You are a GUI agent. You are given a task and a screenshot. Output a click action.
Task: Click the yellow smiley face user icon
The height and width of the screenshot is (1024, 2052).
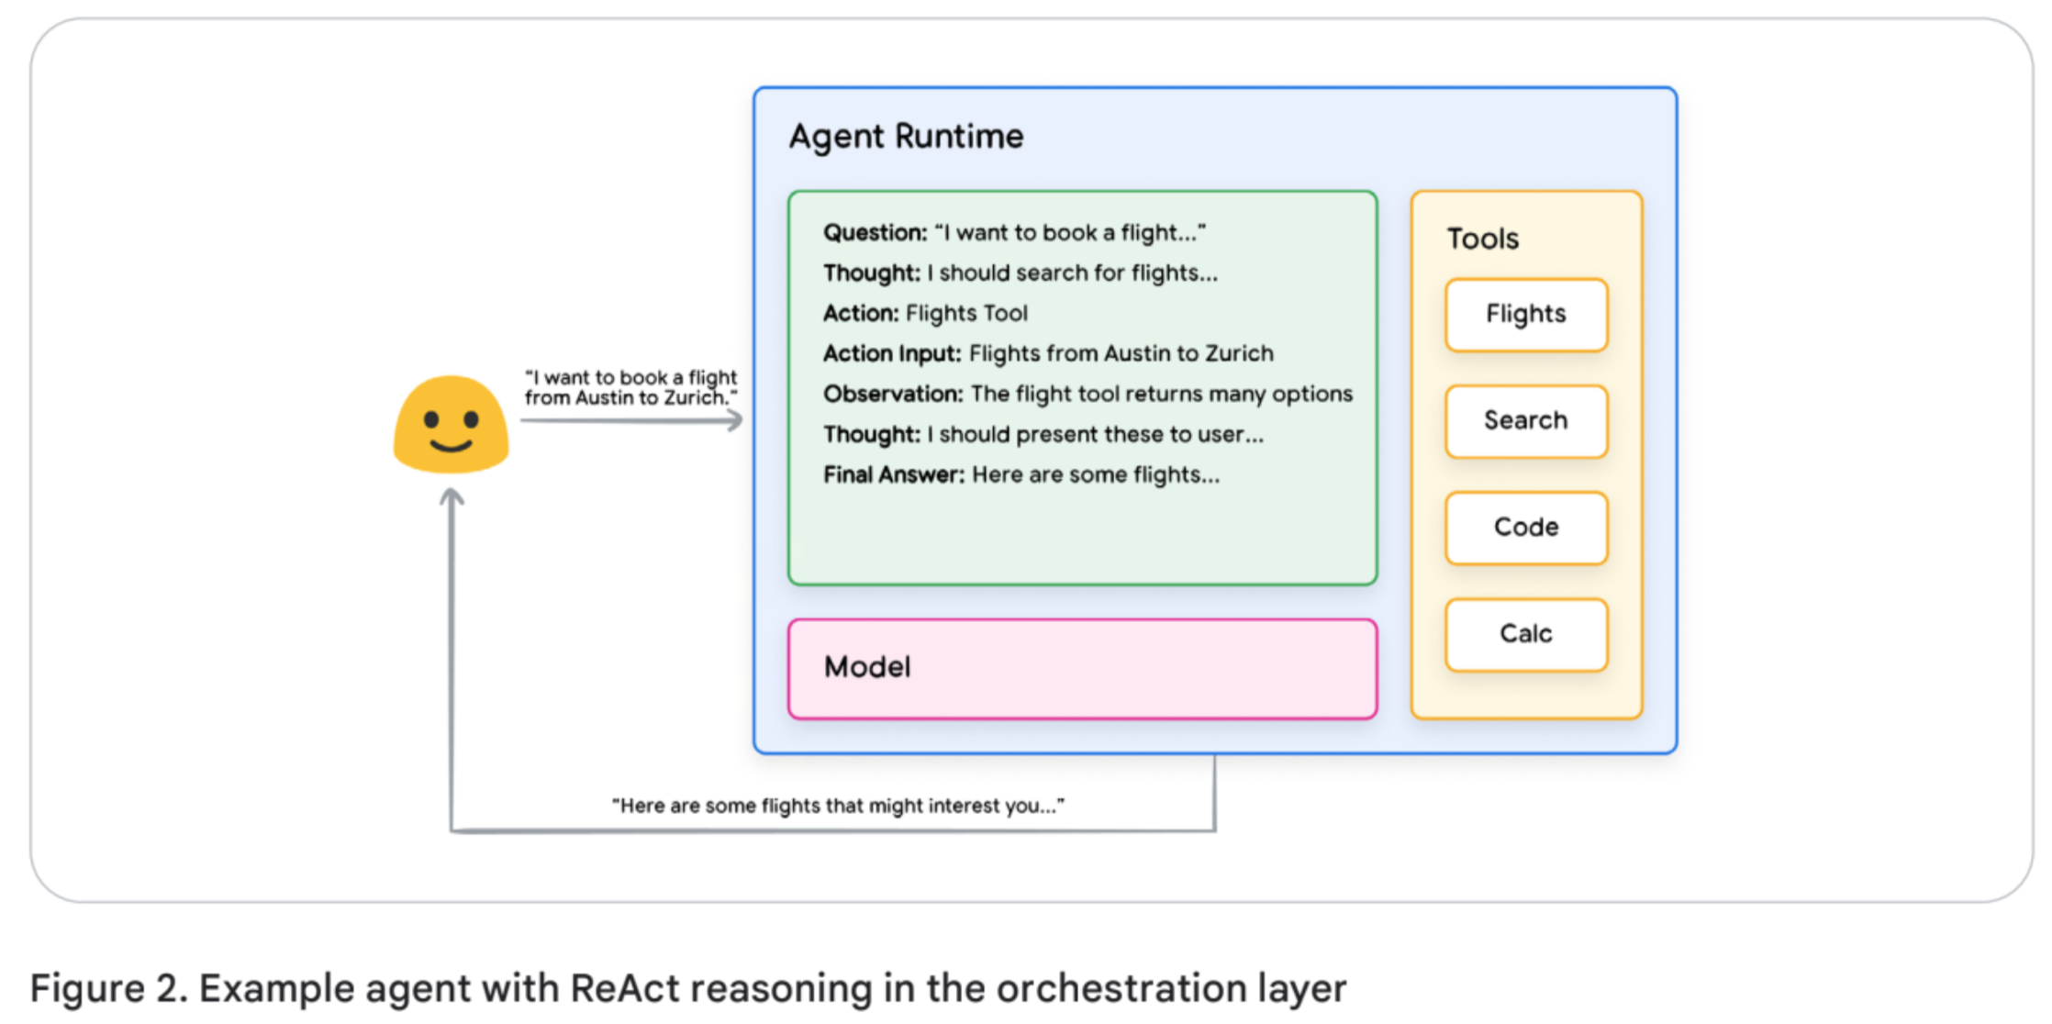451,424
